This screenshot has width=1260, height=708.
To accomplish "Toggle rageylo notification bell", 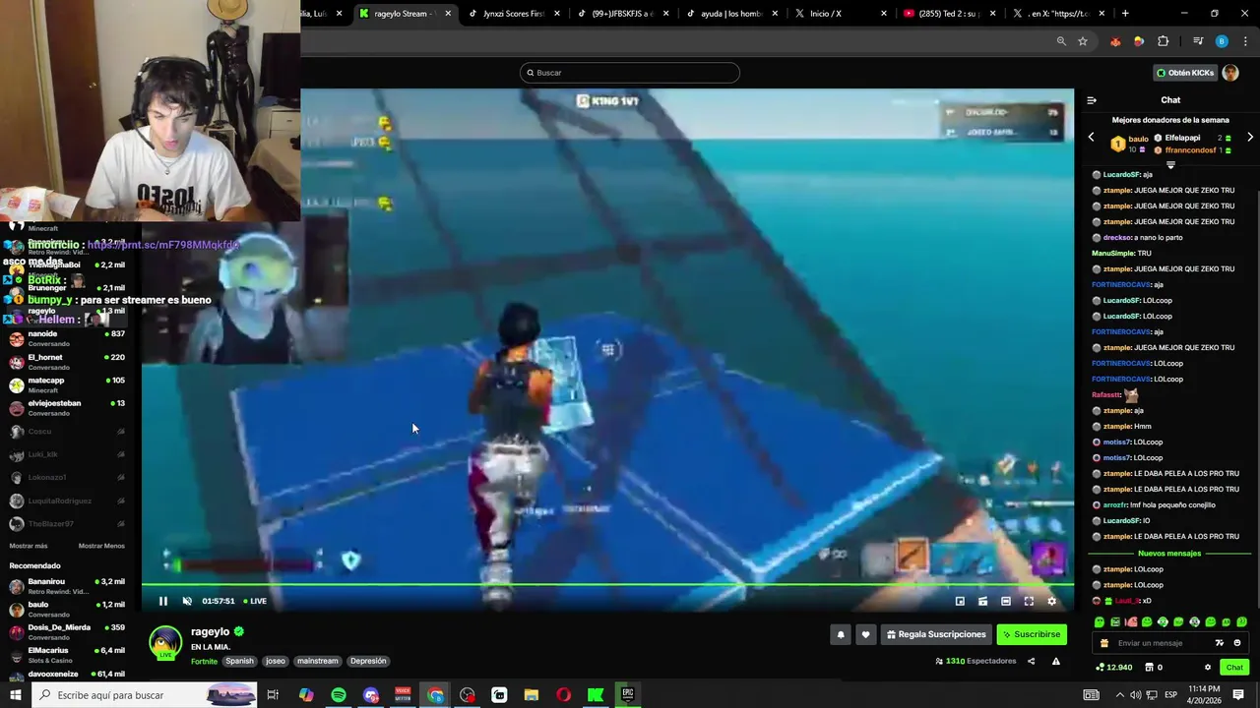I will (x=841, y=634).
